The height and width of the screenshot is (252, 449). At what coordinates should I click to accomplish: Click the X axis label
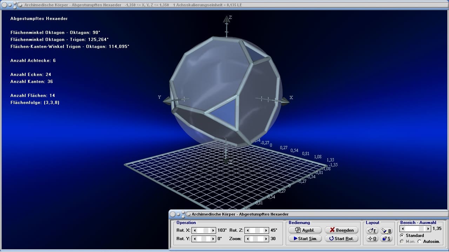tap(291, 98)
